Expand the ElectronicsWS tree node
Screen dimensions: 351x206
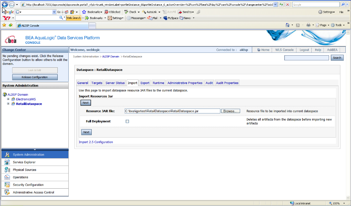tap(8, 99)
